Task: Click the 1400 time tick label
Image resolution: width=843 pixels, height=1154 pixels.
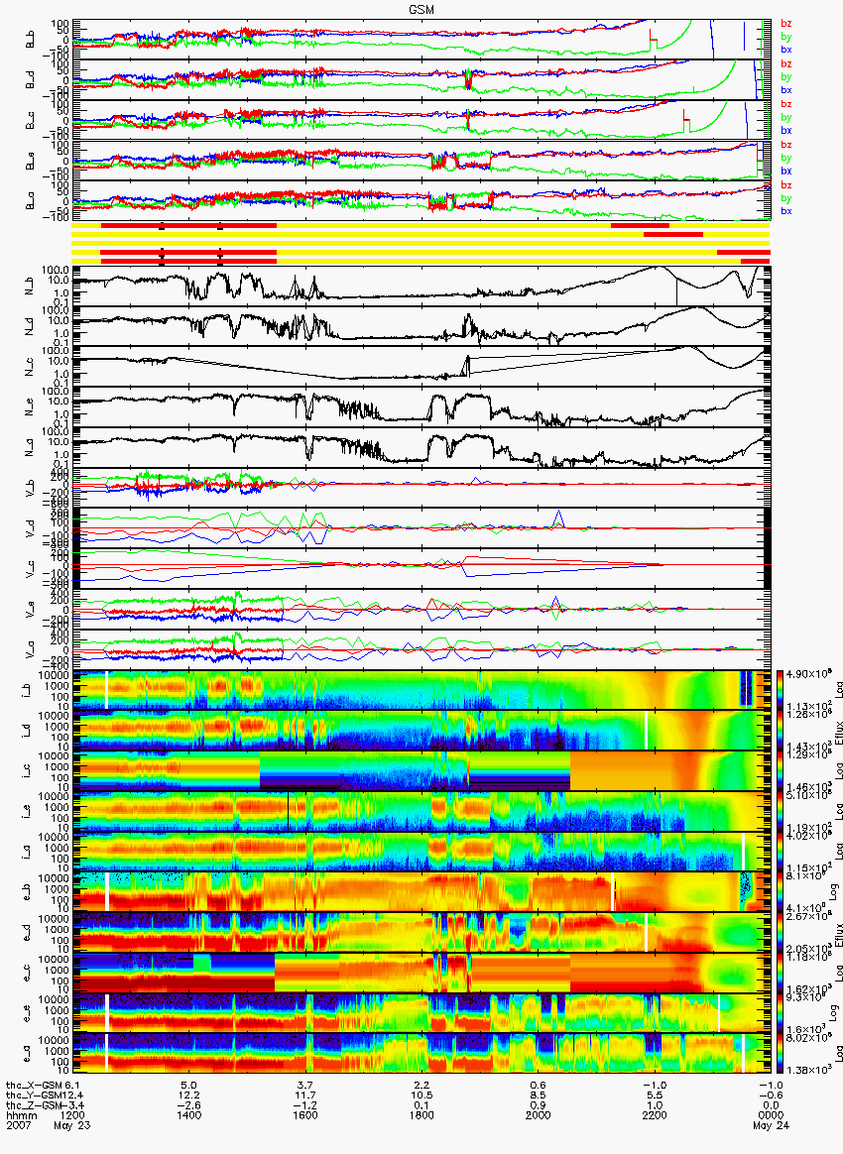Action: 188,1115
